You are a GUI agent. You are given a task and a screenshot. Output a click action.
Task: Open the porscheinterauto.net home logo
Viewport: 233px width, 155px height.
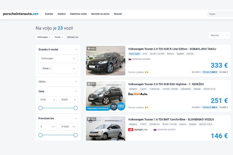[x=21, y=14]
